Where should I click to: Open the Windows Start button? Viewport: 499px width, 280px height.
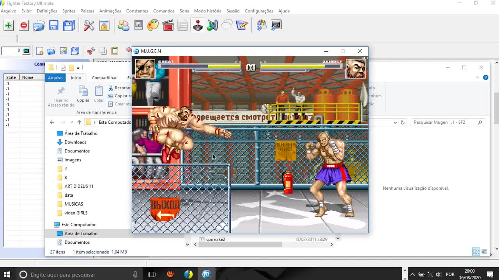(x=7, y=275)
